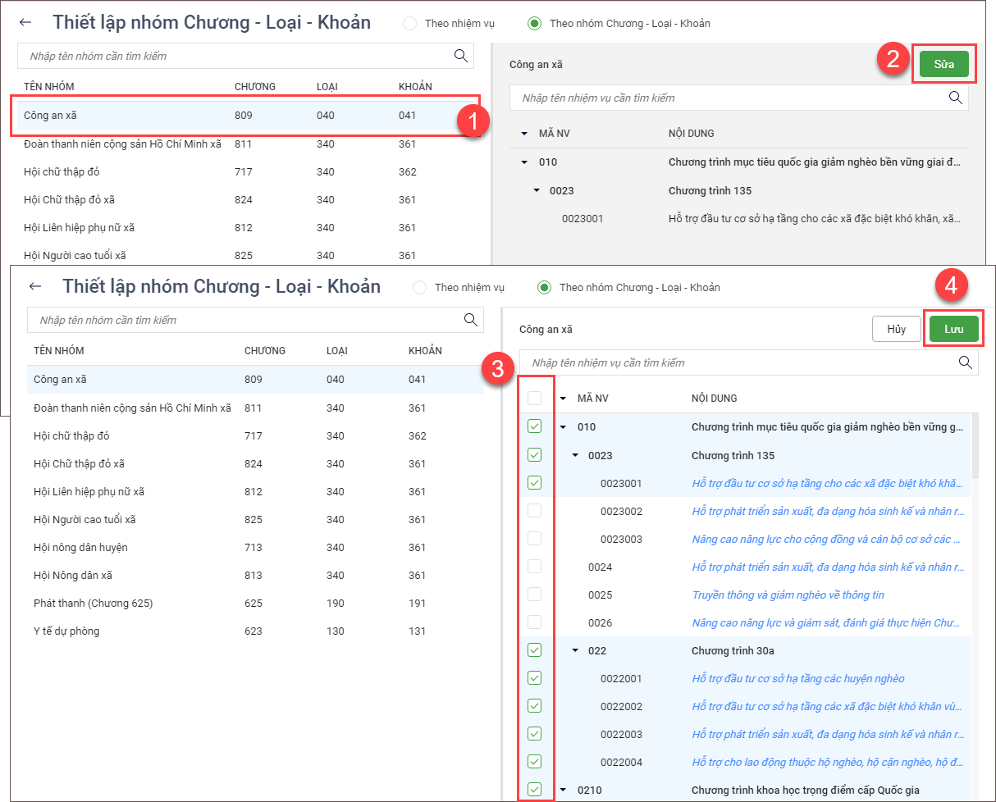This screenshot has width=996, height=802.
Task: Click the search magnifier in lower group search
Action: (x=470, y=320)
